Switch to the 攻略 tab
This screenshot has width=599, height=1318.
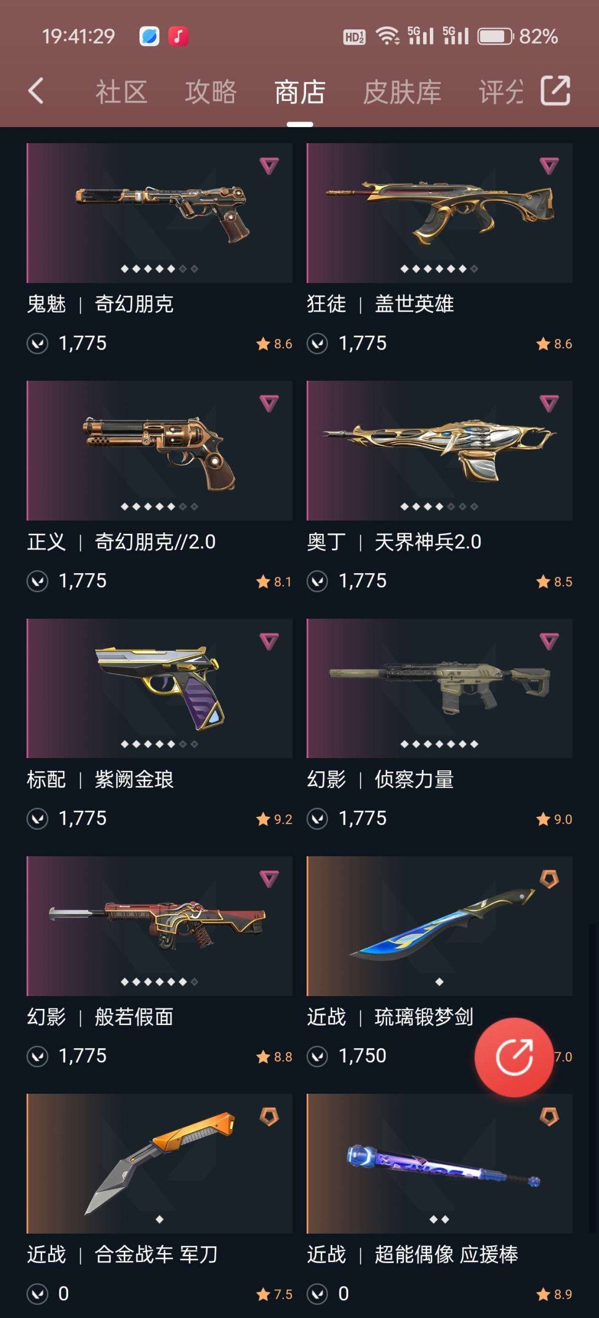coord(211,92)
